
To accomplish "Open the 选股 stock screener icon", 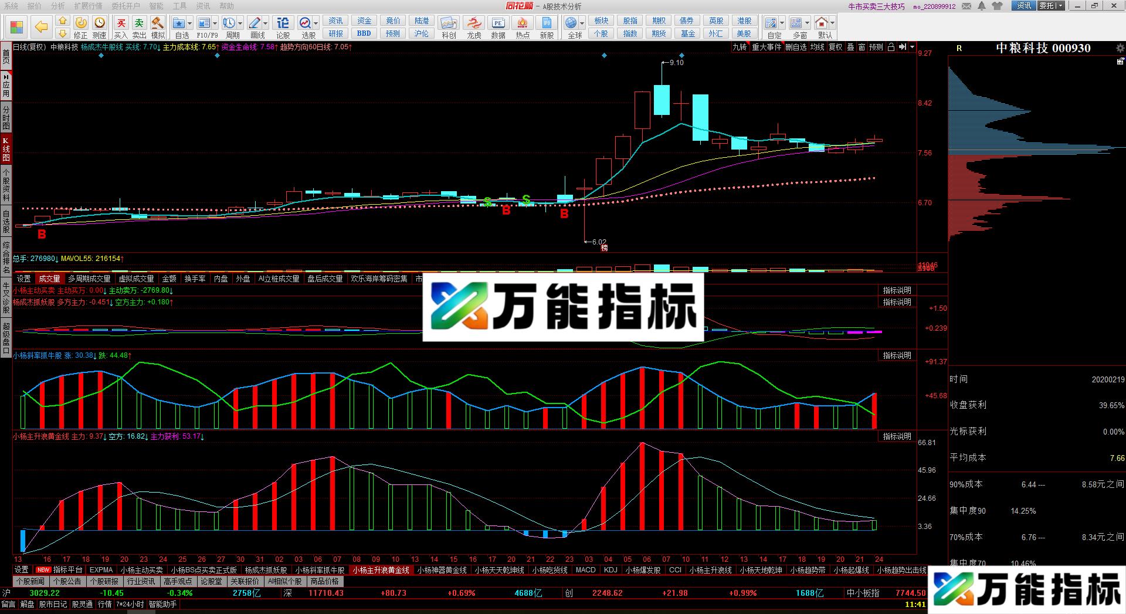I will click(x=304, y=22).
